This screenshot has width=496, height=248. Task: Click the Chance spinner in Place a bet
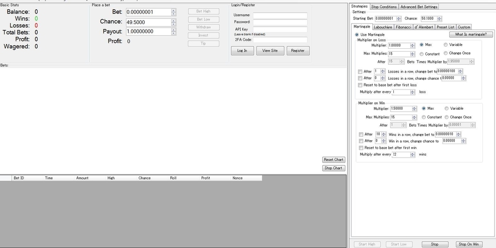pos(174,22)
